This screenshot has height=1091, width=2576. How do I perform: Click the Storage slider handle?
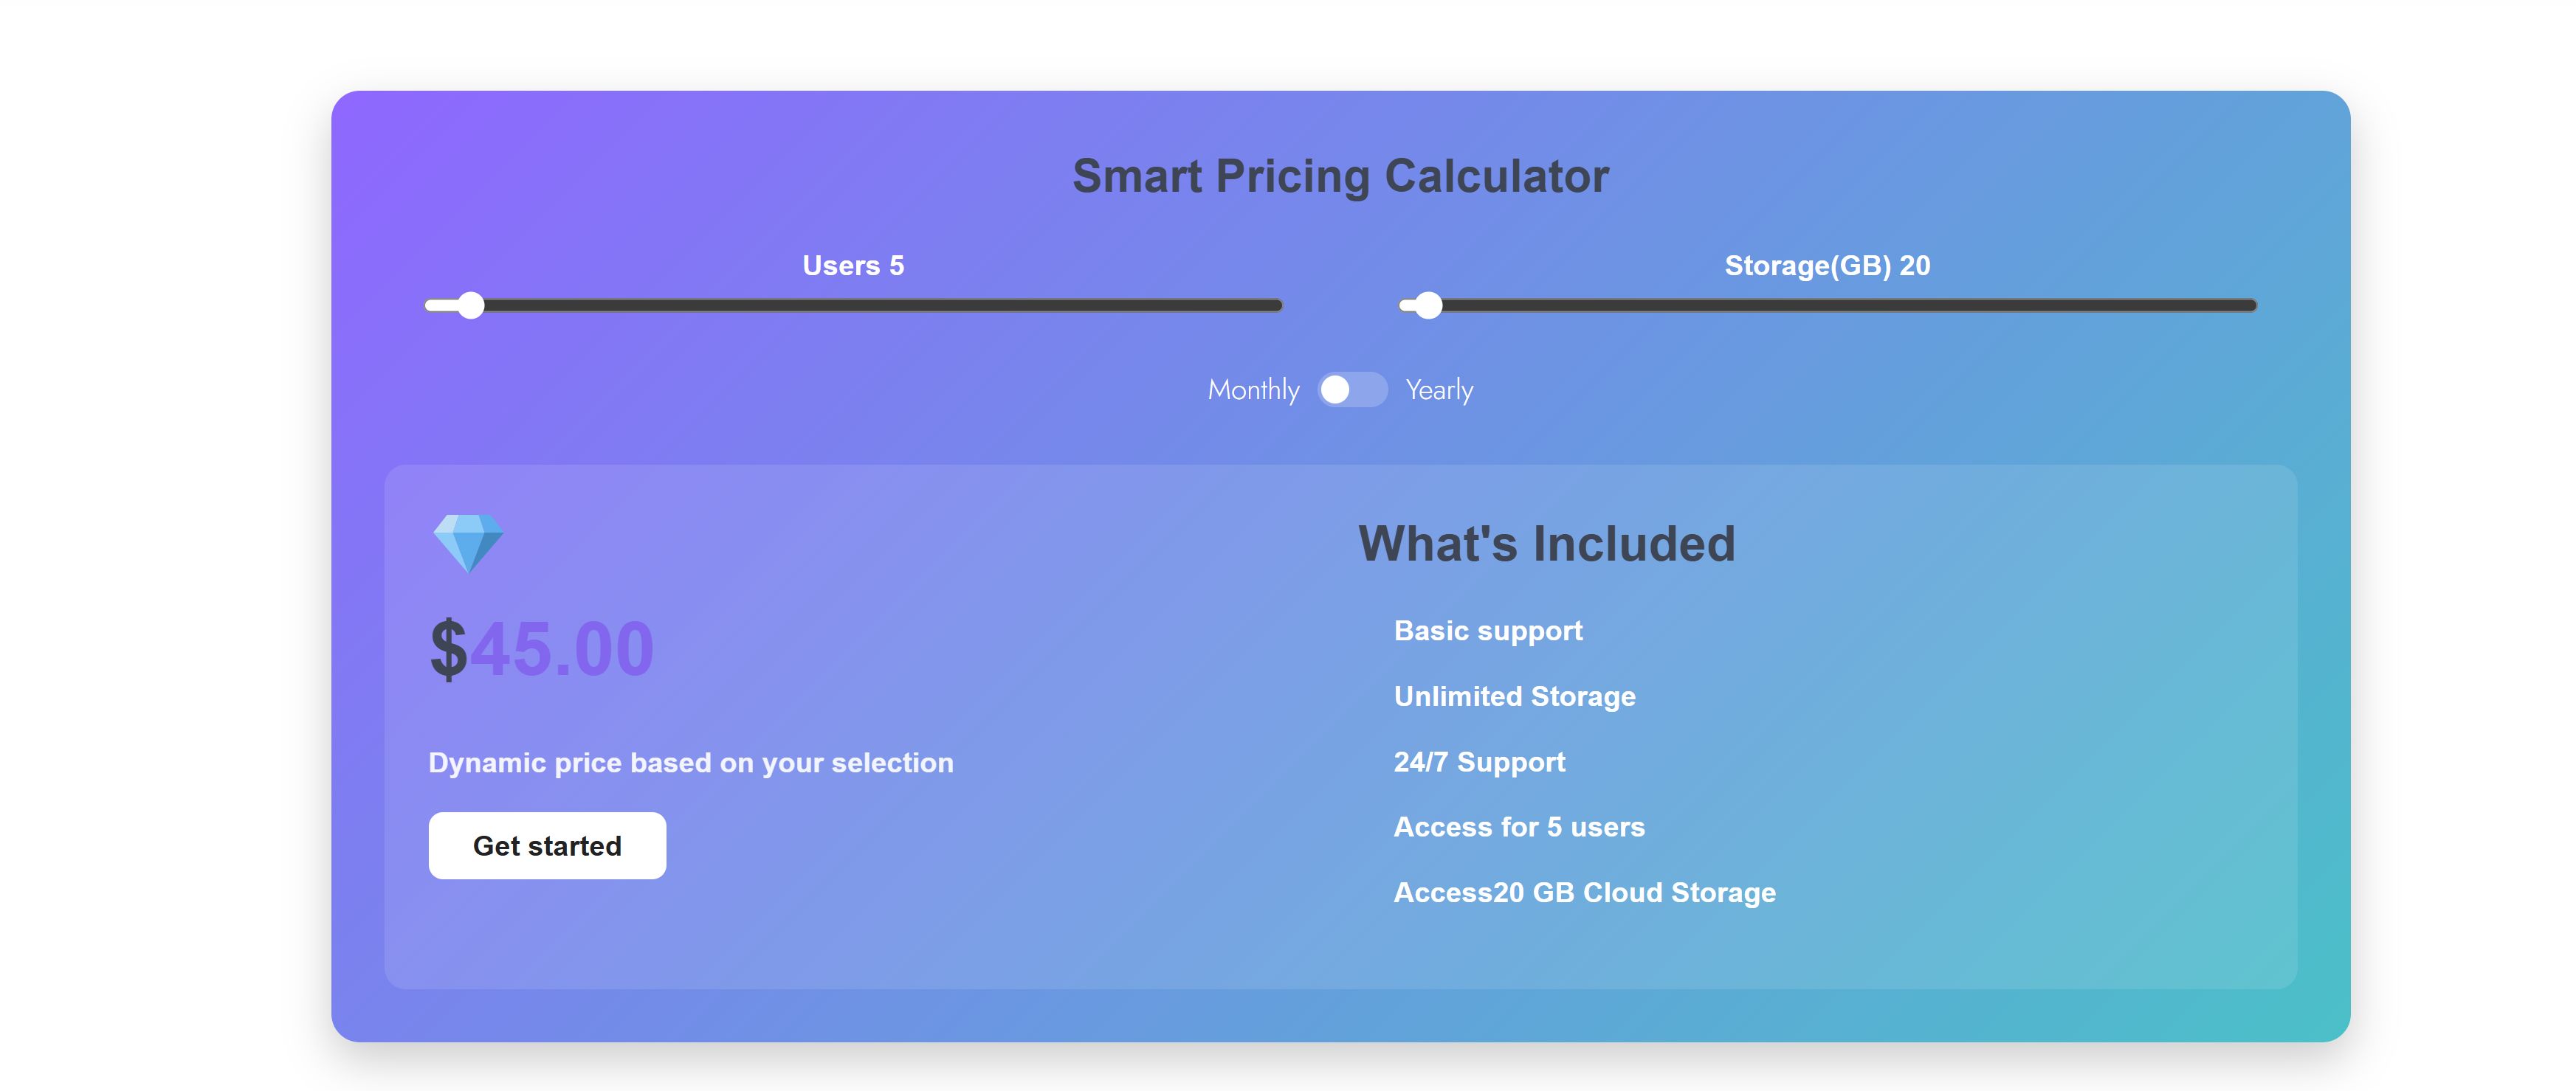pos(1429,305)
